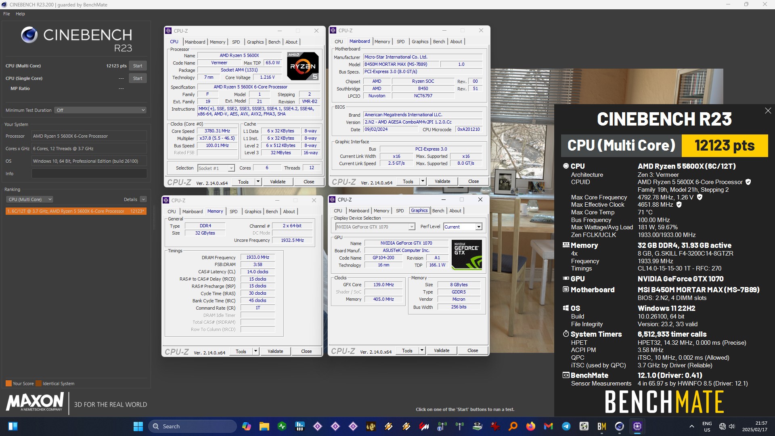Click Validate in the memory-timings CPU-Z window

[x=275, y=352]
